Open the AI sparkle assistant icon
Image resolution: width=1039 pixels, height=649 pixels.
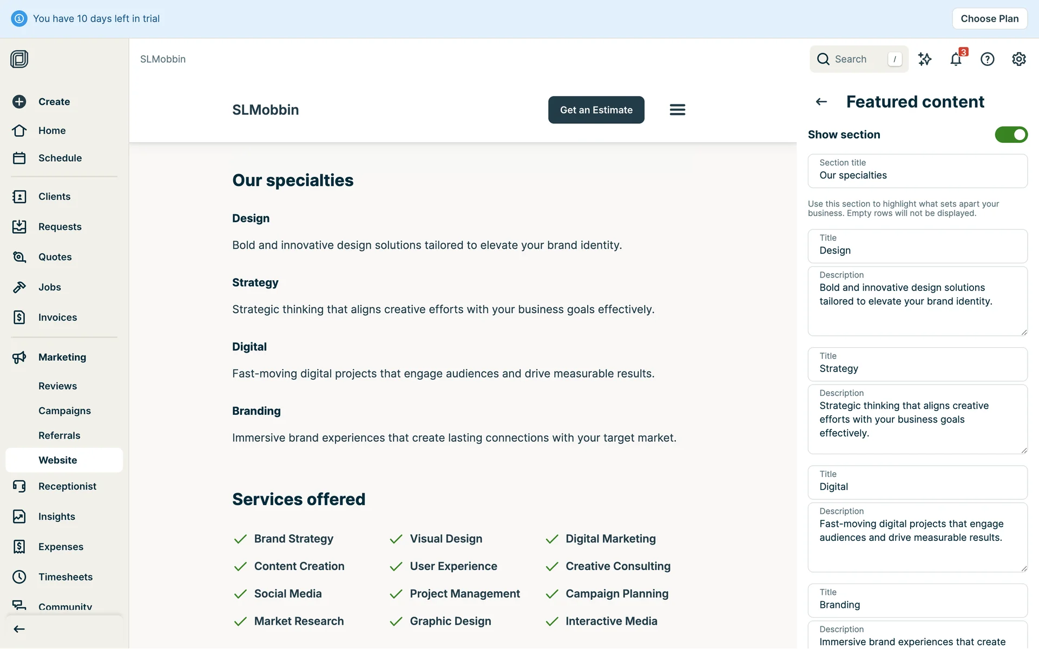[925, 59]
